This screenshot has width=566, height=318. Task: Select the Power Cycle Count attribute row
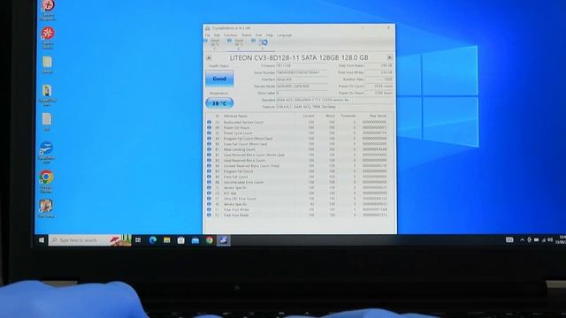[x=298, y=133]
